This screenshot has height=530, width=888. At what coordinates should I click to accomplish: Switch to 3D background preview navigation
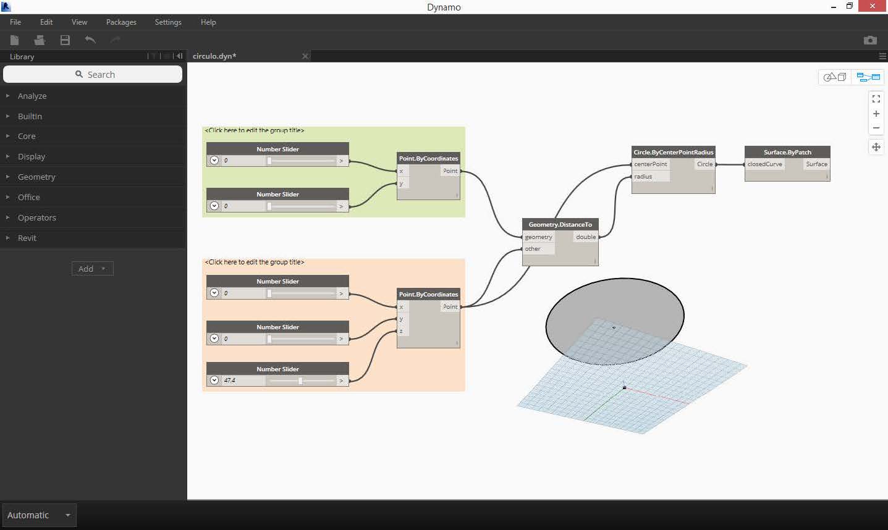pos(835,77)
